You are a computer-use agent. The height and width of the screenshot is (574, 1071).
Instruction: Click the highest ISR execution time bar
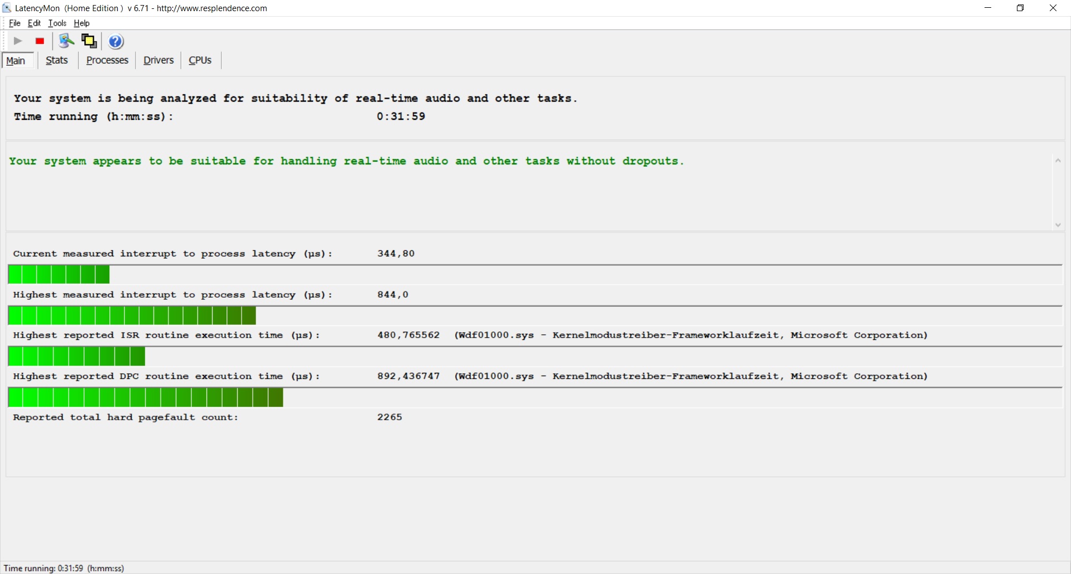pyautogui.click(x=76, y=357)
